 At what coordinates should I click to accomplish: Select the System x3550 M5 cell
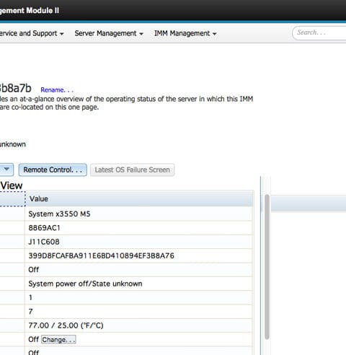[x=139, y=214]
